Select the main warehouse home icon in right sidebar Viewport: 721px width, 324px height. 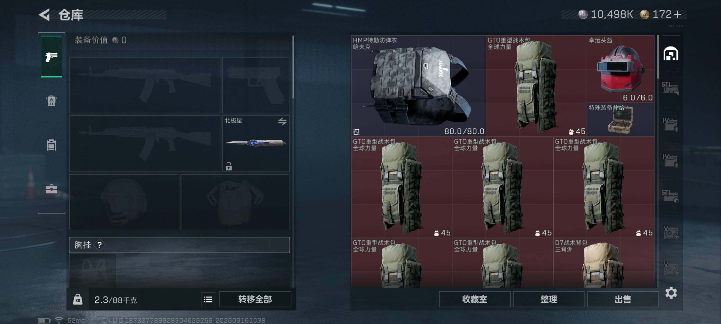671,54
